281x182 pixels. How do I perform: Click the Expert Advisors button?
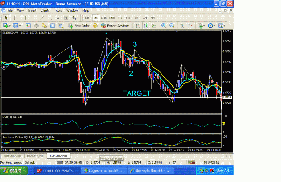115,26
